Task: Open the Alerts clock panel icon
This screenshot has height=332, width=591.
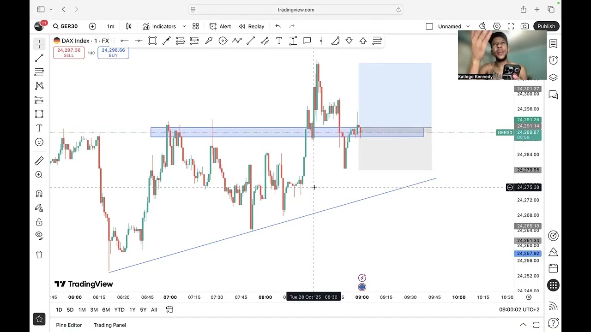Action: (553, 60)
